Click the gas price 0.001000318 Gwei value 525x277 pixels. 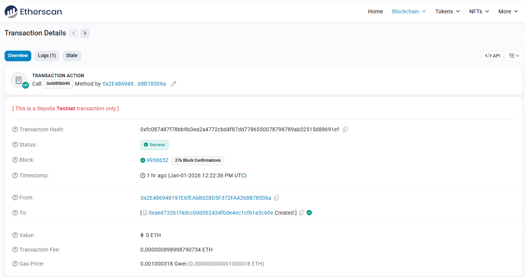point(164,264)
